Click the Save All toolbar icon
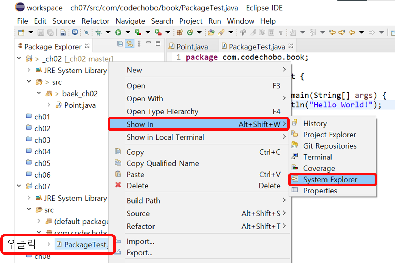Viewport: 395px width, 263px height. [50, 32]
